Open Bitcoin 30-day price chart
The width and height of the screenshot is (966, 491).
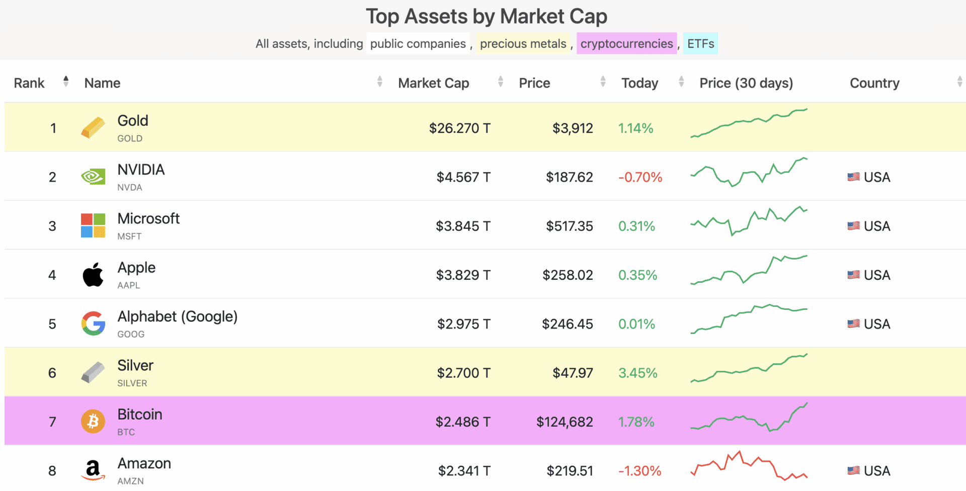point(749,418)
